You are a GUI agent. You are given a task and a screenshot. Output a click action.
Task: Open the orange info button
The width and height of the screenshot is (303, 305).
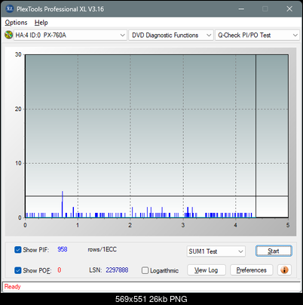tap(284, 270)
